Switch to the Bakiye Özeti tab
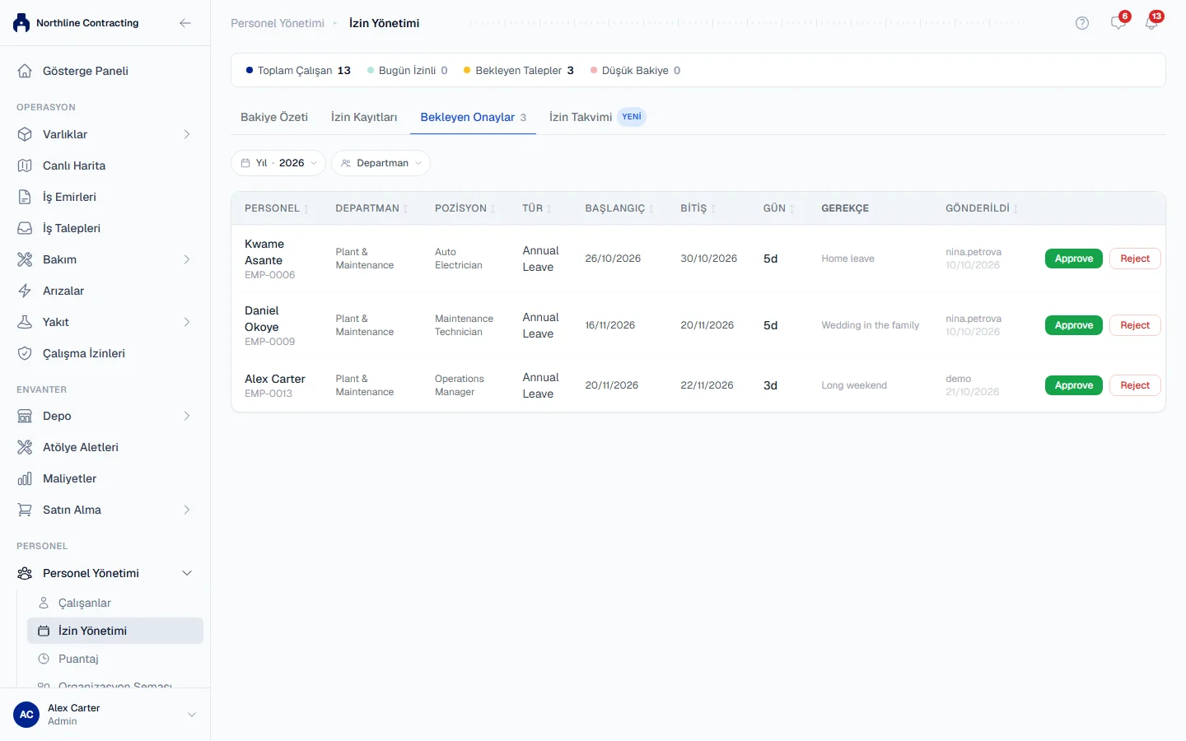The width and height of the screenshot is (1186, 741). 274,117
